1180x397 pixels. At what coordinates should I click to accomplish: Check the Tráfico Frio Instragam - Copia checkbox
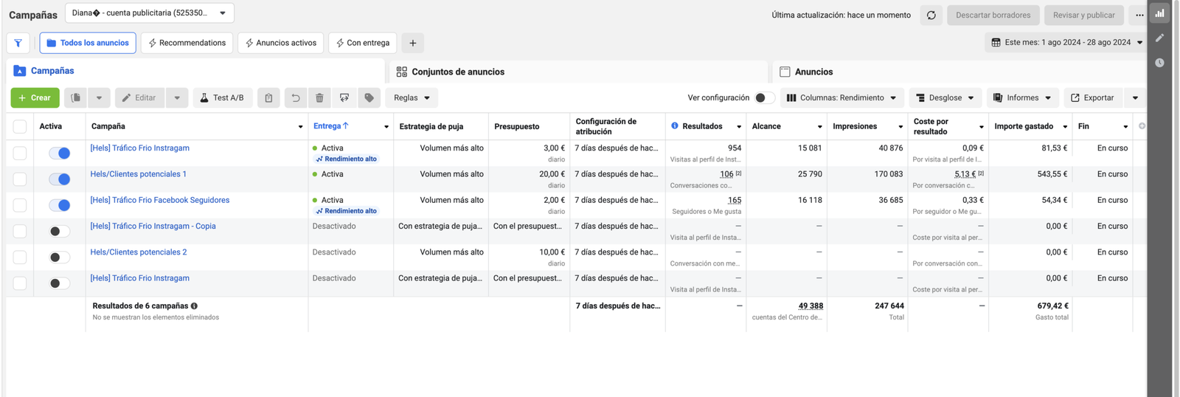[20, 231]
